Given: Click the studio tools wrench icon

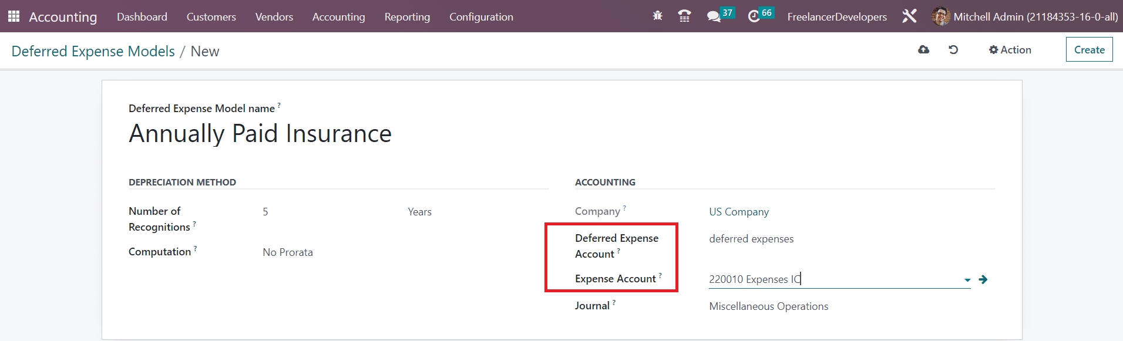Looking at the screenshot, I should 909,16.
